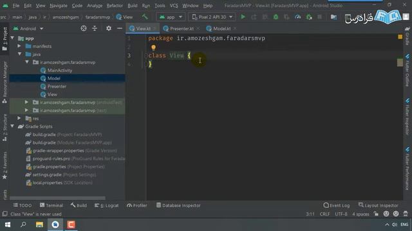Open Flutter Performance side panel

[x=407, y=168]
